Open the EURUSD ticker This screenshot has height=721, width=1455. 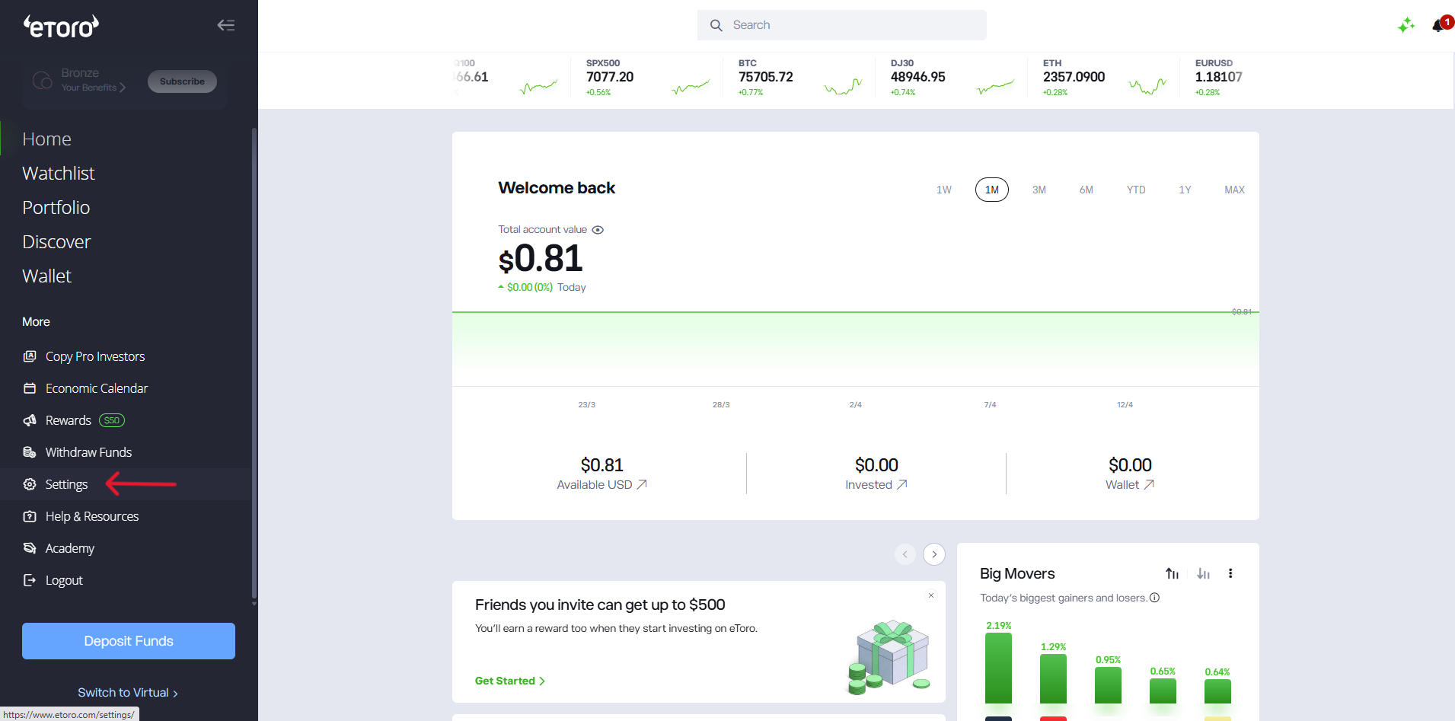1220,78
